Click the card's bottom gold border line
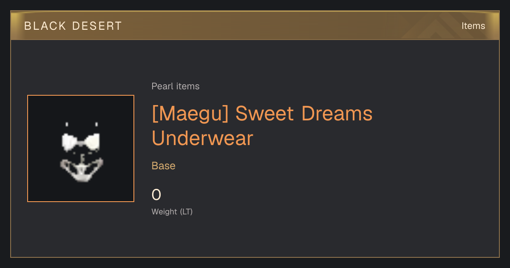The image size is (510, 268). (x=255, y=257)
